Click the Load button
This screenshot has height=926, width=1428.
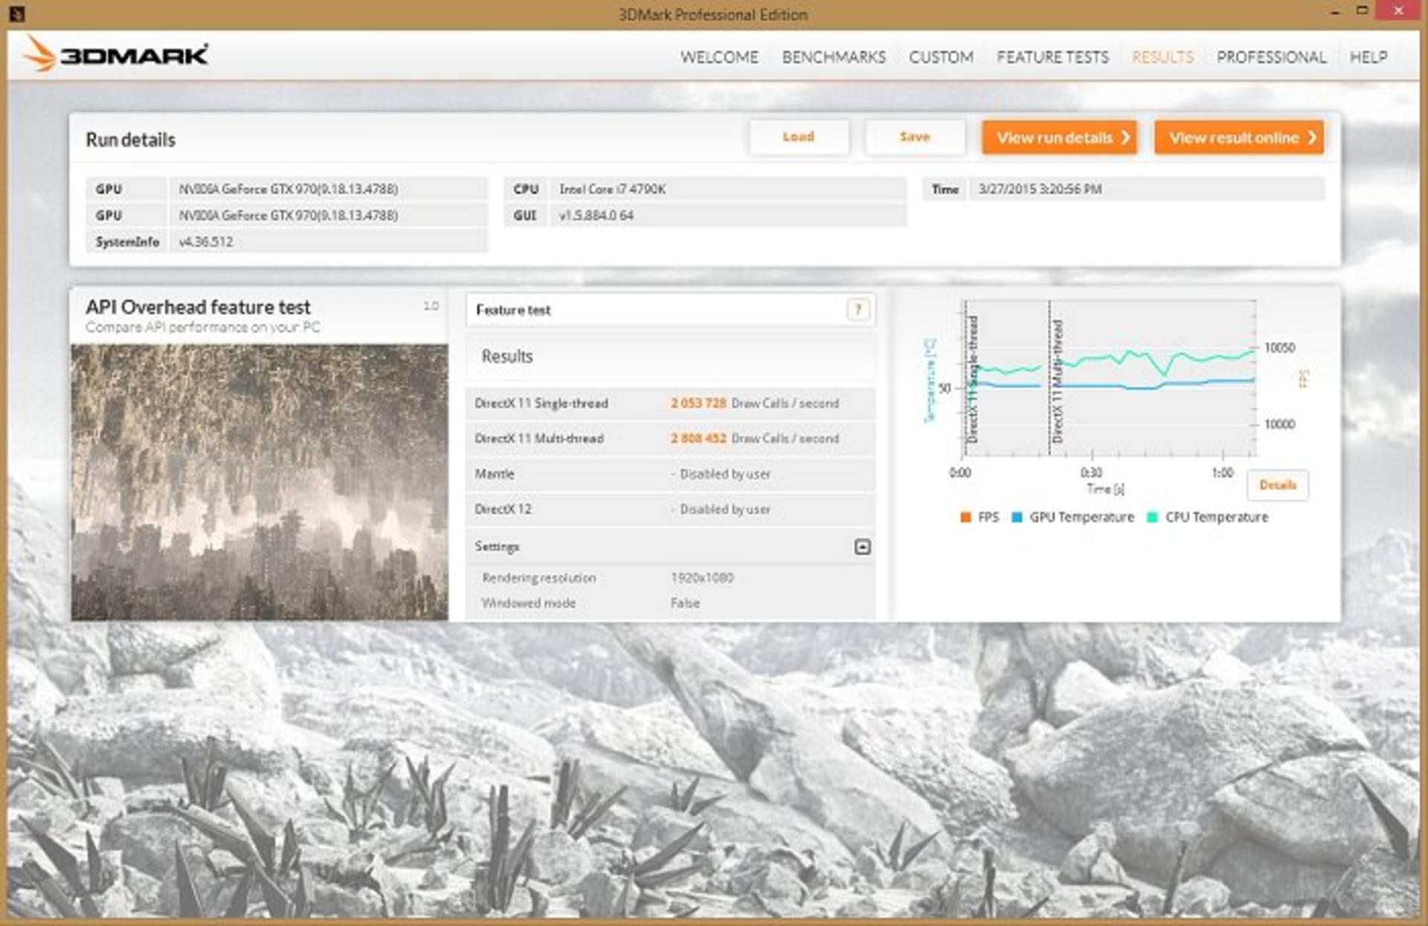(x=799, y=137)
